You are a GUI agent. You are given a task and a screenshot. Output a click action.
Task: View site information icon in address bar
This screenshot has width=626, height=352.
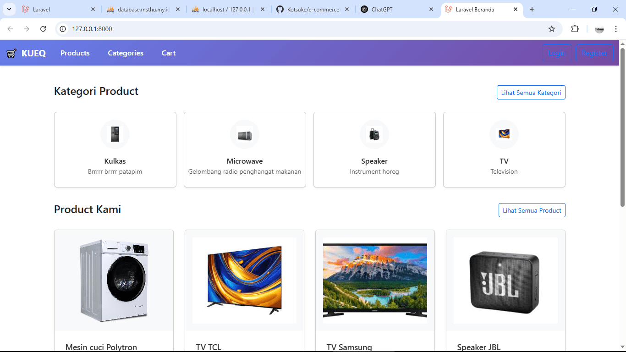tap(63, 29)
